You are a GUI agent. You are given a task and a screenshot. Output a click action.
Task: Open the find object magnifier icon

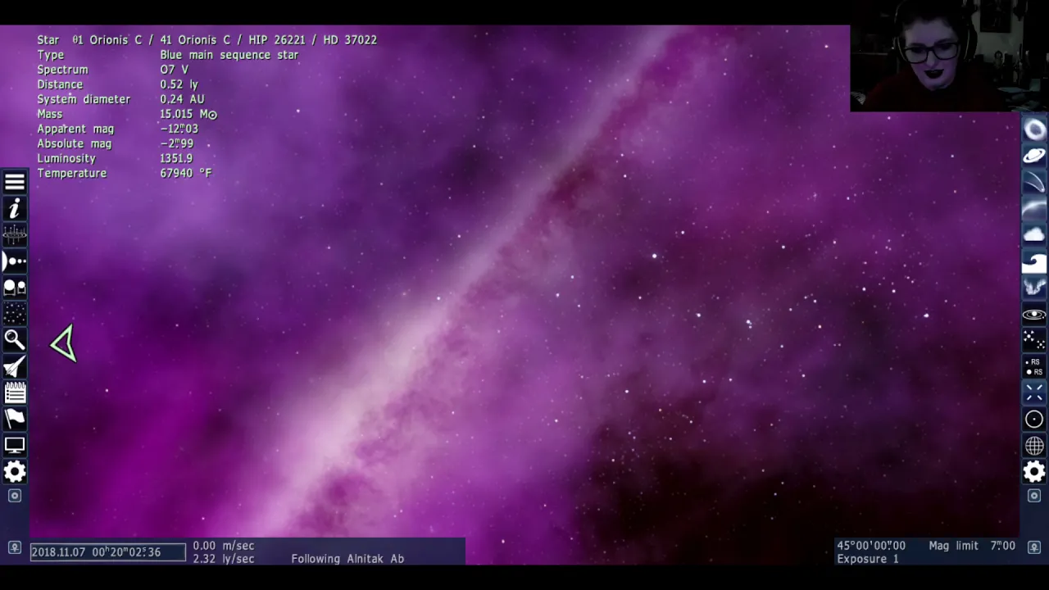click(15, 340)
